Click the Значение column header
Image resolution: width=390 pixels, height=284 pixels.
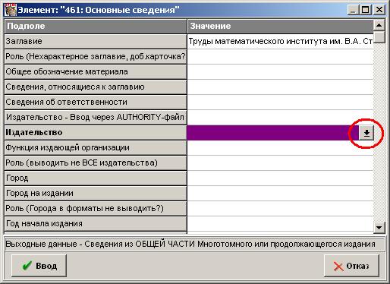pos(280,26)
